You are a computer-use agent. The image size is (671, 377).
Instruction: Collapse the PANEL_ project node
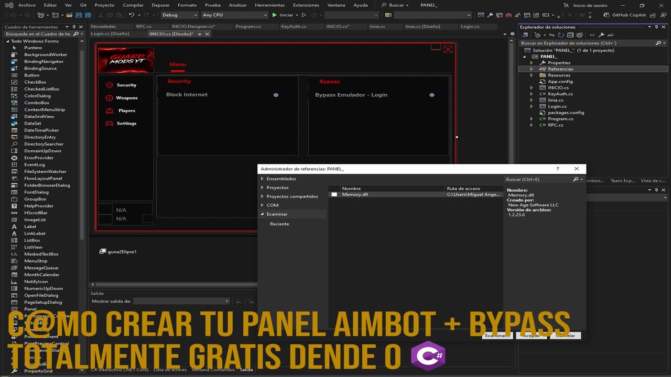[x=524, y=57]
